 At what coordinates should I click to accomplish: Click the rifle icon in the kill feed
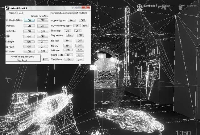(x=165, y=6)
